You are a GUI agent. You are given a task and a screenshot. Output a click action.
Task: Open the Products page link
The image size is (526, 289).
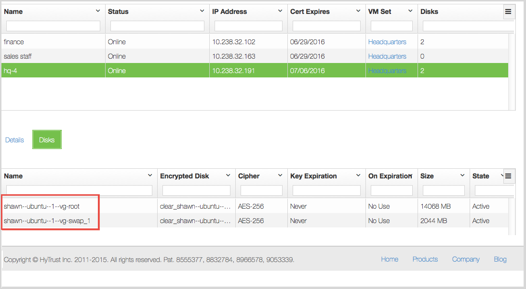tap(425, 259)
